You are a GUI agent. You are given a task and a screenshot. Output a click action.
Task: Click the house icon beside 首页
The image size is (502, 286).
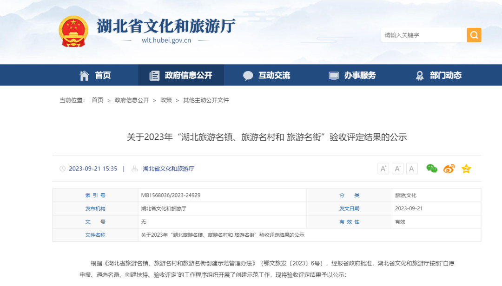[84, 76]
